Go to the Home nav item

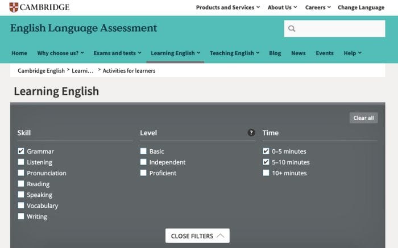point(19,53)
